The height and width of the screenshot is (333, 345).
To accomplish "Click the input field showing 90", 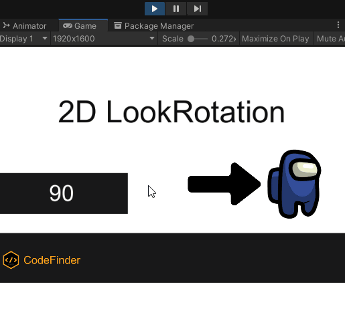I will point(64,193).
